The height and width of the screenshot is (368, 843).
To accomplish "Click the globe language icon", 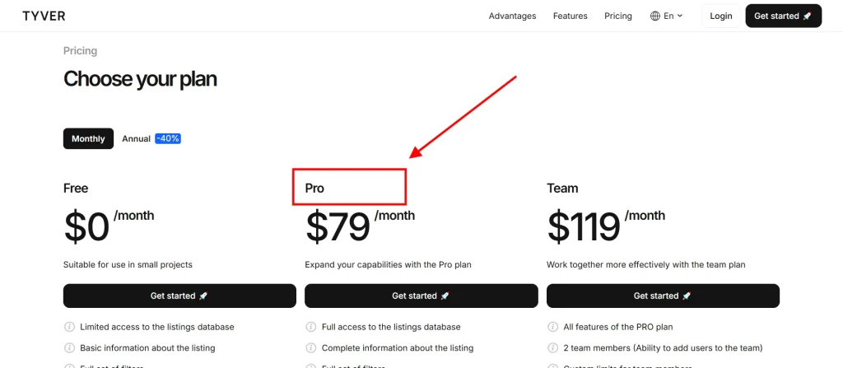I will click(x=655, y=16).
